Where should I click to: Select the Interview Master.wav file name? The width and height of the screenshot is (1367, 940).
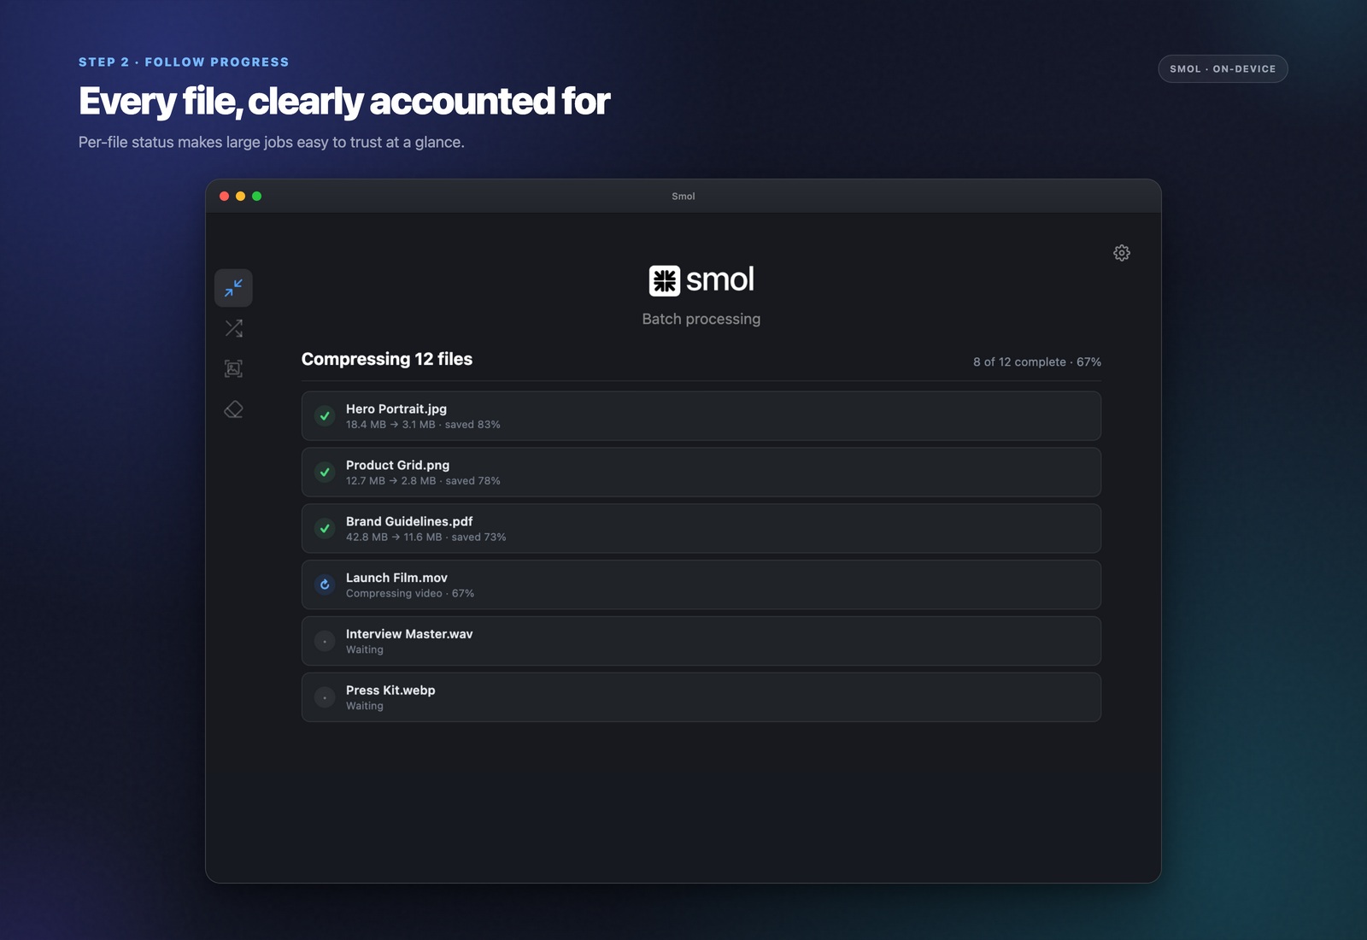pos(409,634)
